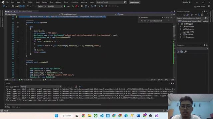Collapse the prakTrigger project node
The image size is (213, 119).
pos(178,24)
